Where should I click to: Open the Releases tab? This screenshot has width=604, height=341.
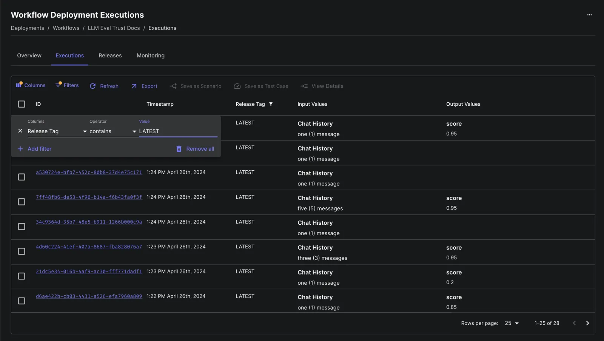(110, 56)
